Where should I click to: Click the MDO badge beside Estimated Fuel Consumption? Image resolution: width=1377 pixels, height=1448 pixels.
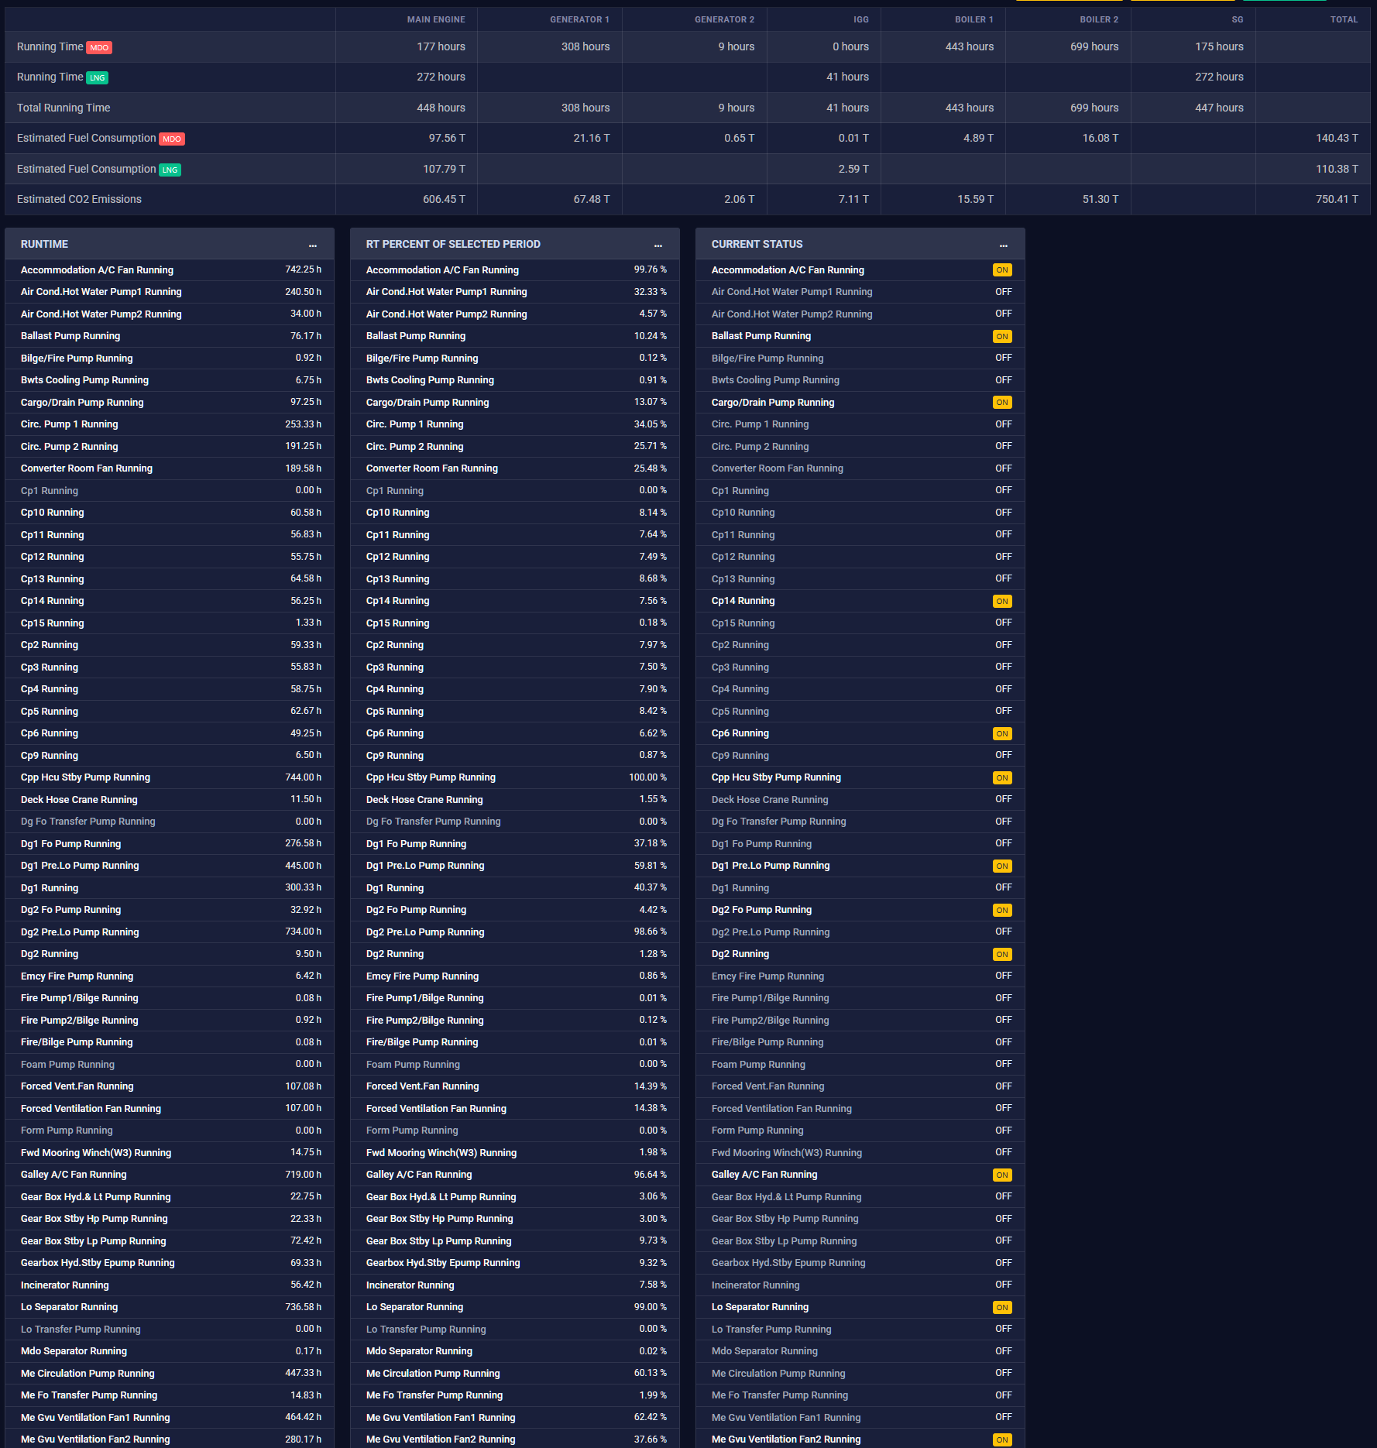coord(172,139)
